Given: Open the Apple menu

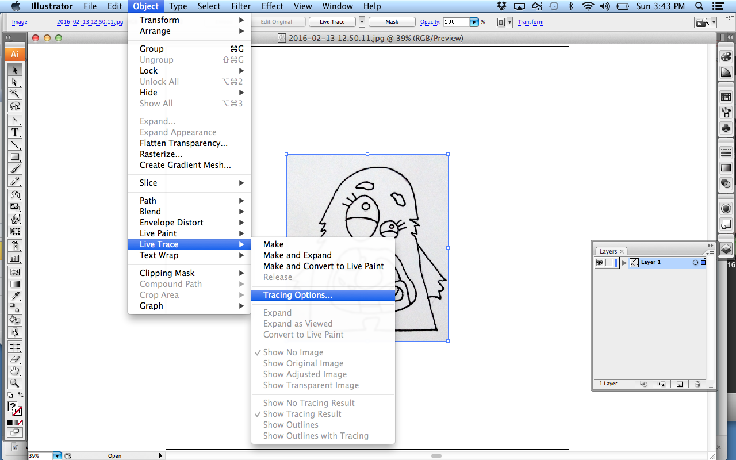Looking at the screenshot, I should pos(16,6).
